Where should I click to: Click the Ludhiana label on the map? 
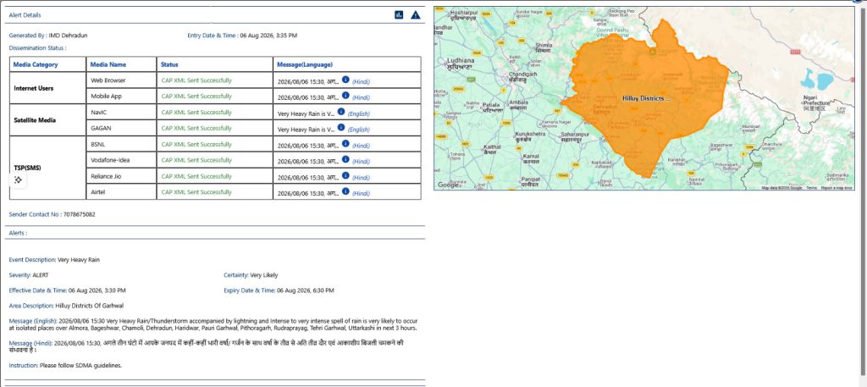click(x=460, y=62)
